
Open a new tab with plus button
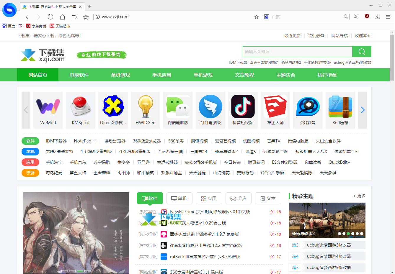90,6
